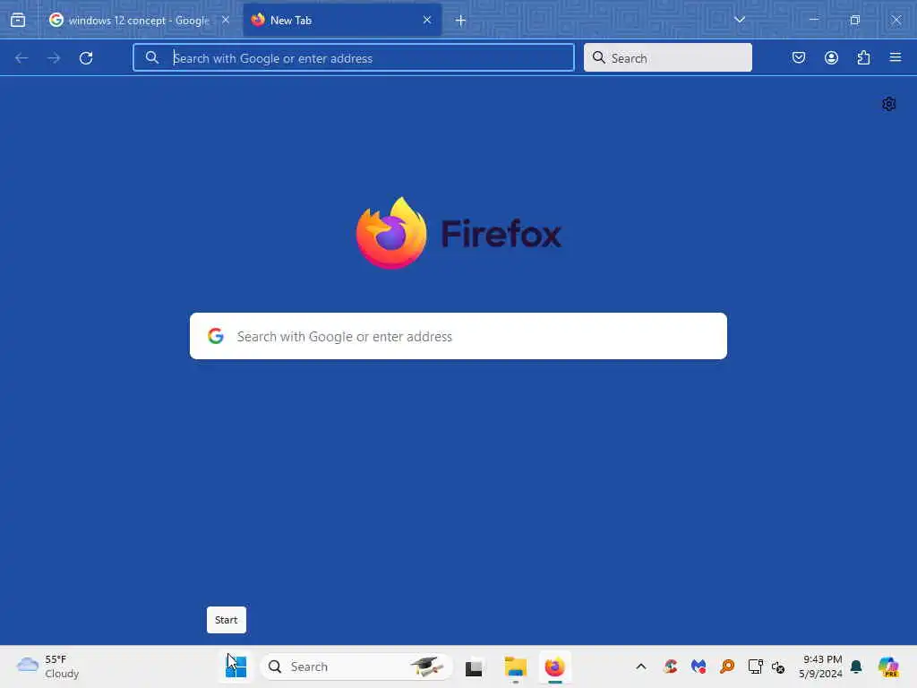Click the graduation cap search highlight
The image size is (917, 688).
coord(426,666)
